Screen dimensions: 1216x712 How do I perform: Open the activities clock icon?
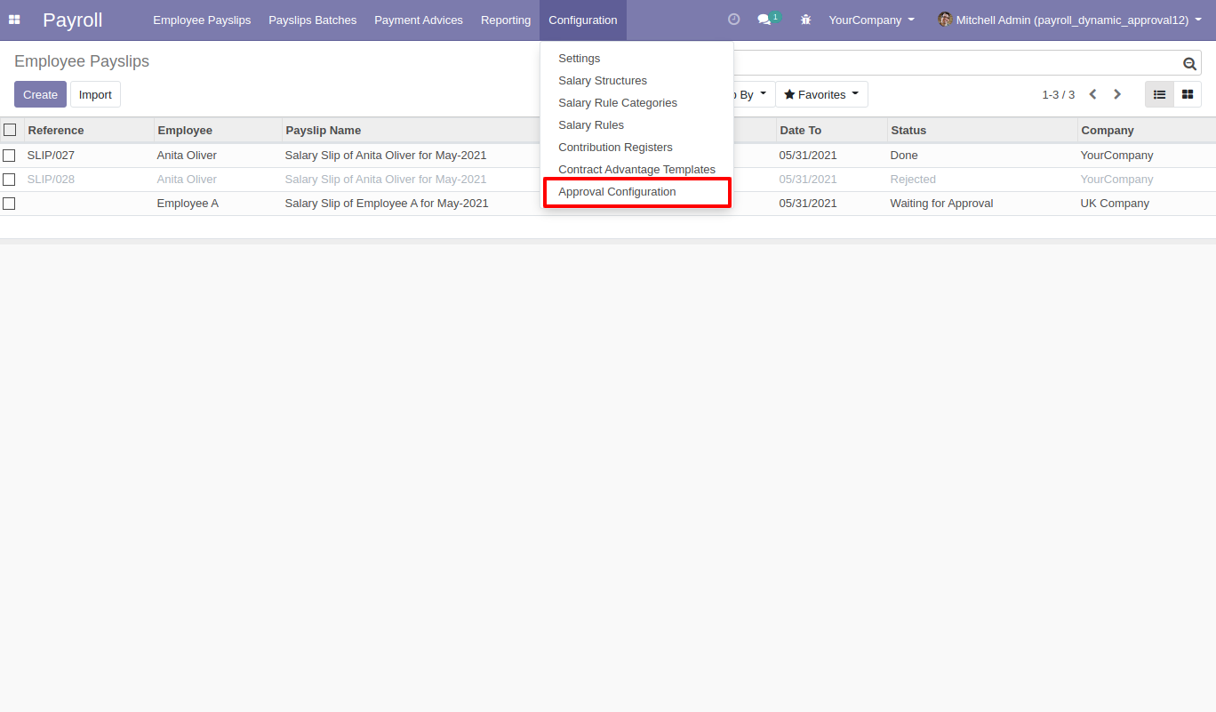[733, 20]
